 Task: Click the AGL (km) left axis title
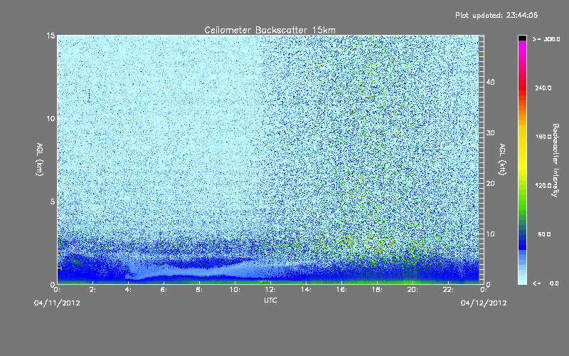click(39, 159)
